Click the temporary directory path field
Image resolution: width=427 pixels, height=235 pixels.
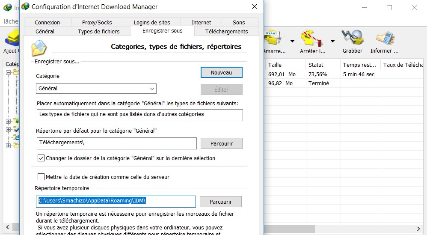[x=116, y=202]
